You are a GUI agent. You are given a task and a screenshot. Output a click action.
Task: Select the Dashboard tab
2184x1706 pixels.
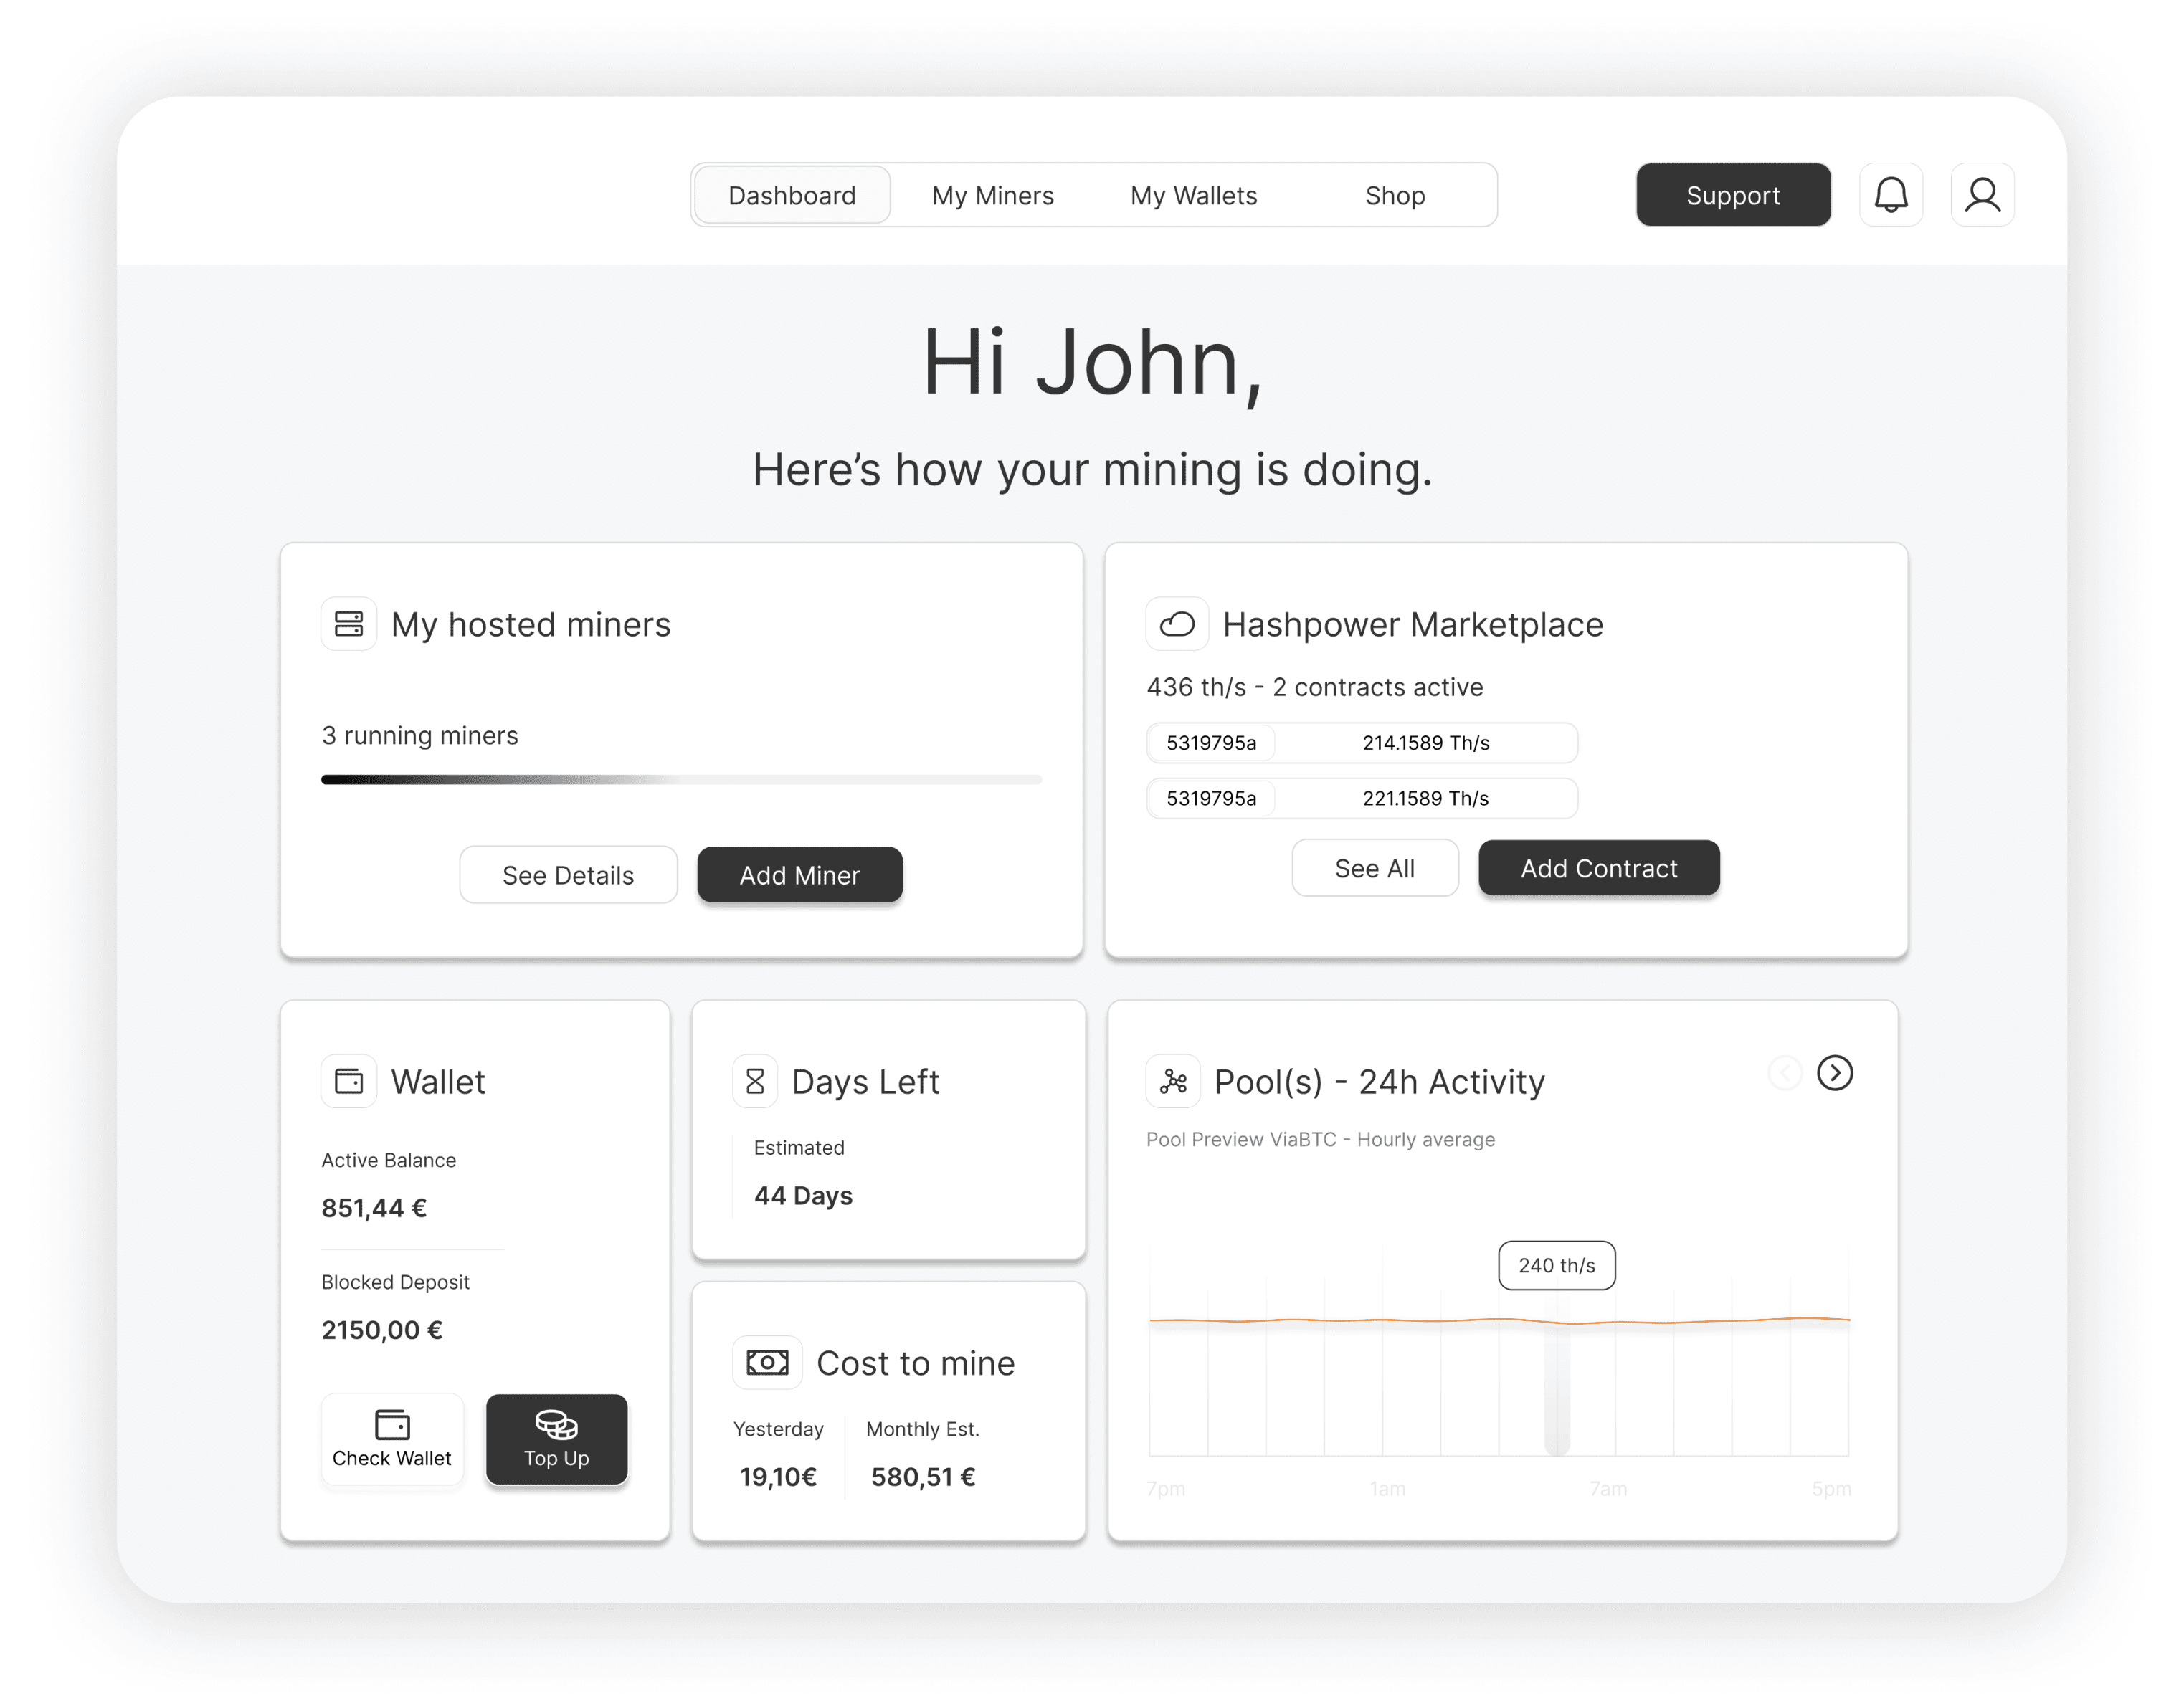[791, 195]
